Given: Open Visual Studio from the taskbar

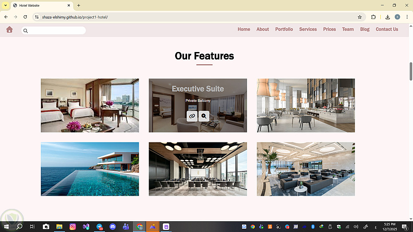Looking at the screenshot, I should (86, 227).
